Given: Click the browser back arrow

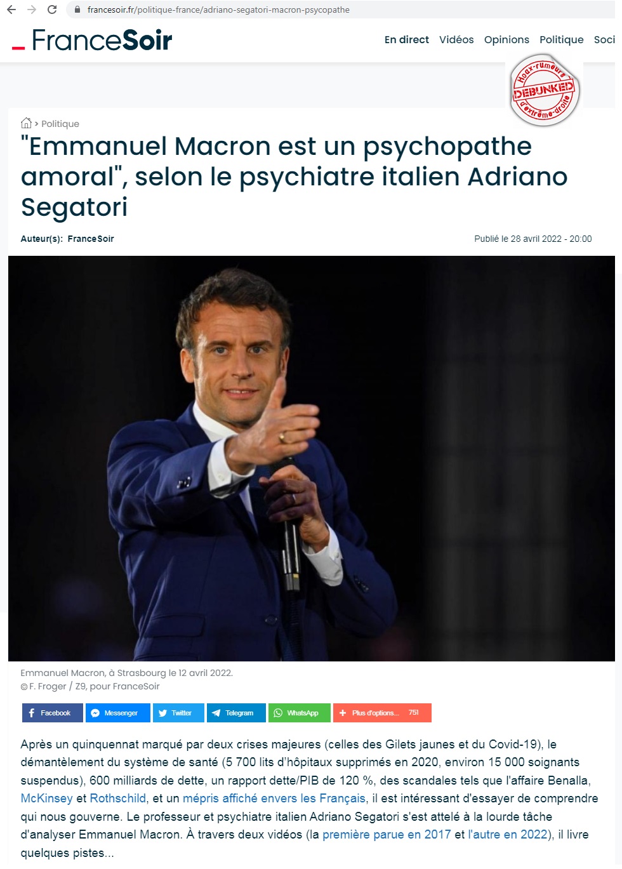Looking at the screenshot, I should 11,10.
